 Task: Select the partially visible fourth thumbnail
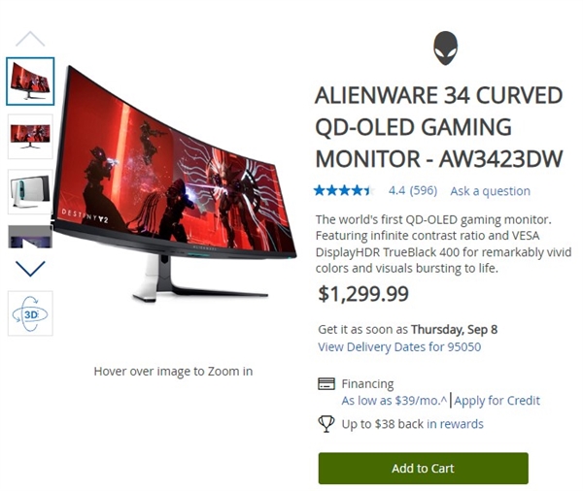tap(30, 236)
